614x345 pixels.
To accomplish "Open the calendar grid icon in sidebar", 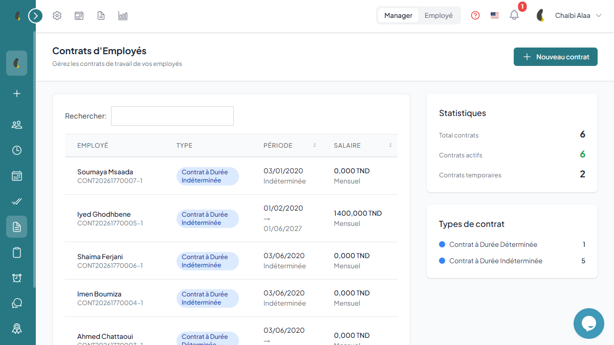I will 17,176.
